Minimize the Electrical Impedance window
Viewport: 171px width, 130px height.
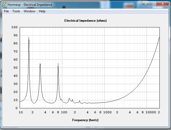(x=146, y=4)
